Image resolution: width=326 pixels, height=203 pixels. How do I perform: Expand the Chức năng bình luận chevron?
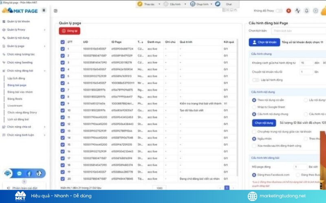44,135
